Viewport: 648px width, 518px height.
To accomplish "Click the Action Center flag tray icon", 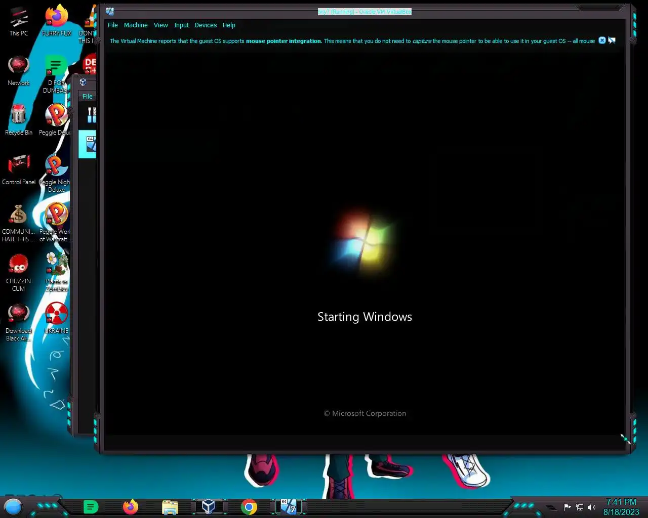I will click(x=568, y=507).
